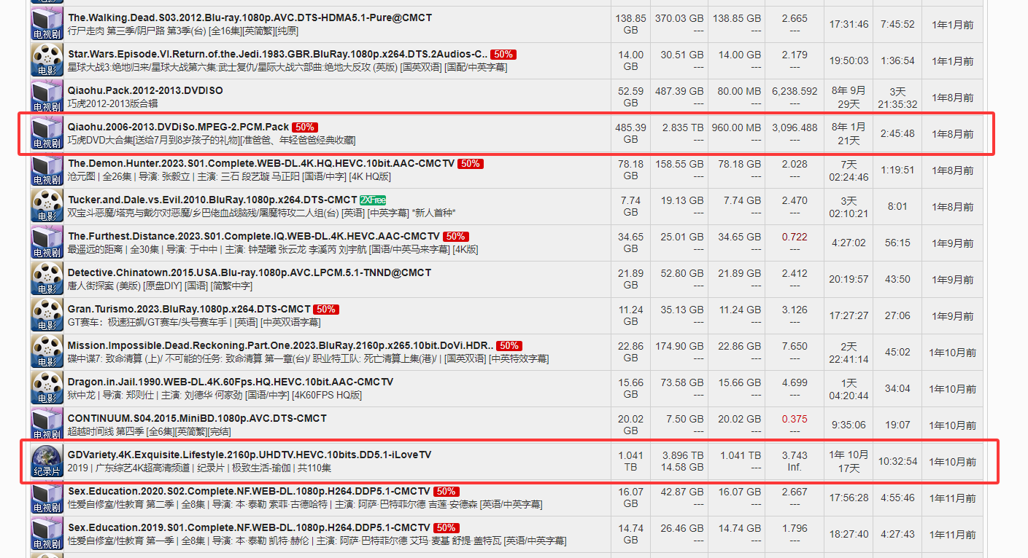Click TV category icon beside CONTINUUM S04

(x=47, y=424)
